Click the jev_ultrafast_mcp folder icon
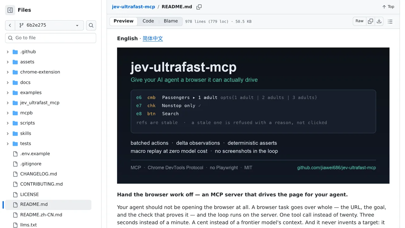The image size is (405, 228). tap(15, 103)
